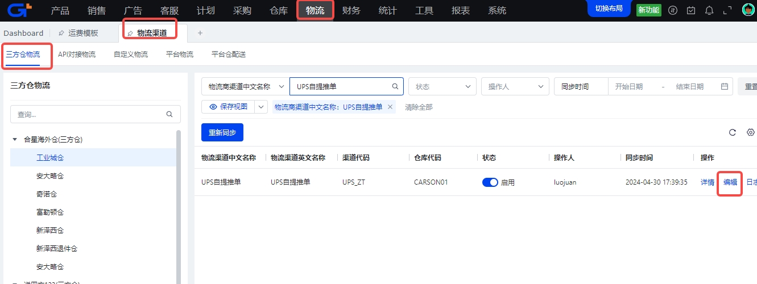
Task: Open the 采购 menu
Action: point(242,10)
